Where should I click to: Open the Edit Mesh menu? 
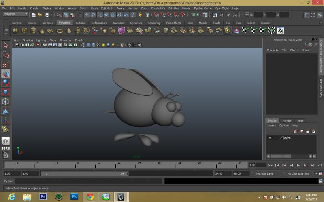pyautogui.click(x=107, y=8)
